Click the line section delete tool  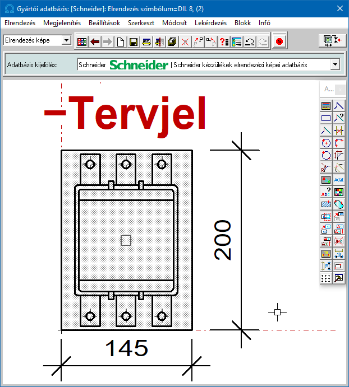point(339,130)
